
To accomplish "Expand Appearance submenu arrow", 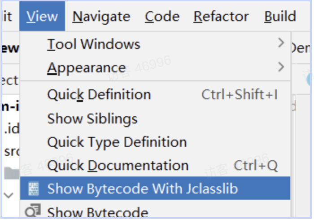I will (281, 67).
